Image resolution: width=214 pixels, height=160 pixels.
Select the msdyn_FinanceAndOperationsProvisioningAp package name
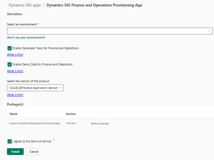coord(35,123)
